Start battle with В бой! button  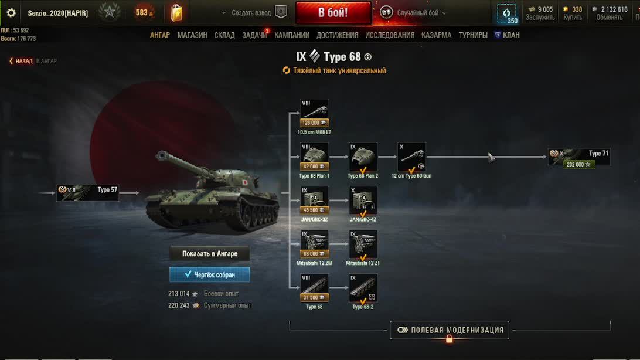point(333,13)
